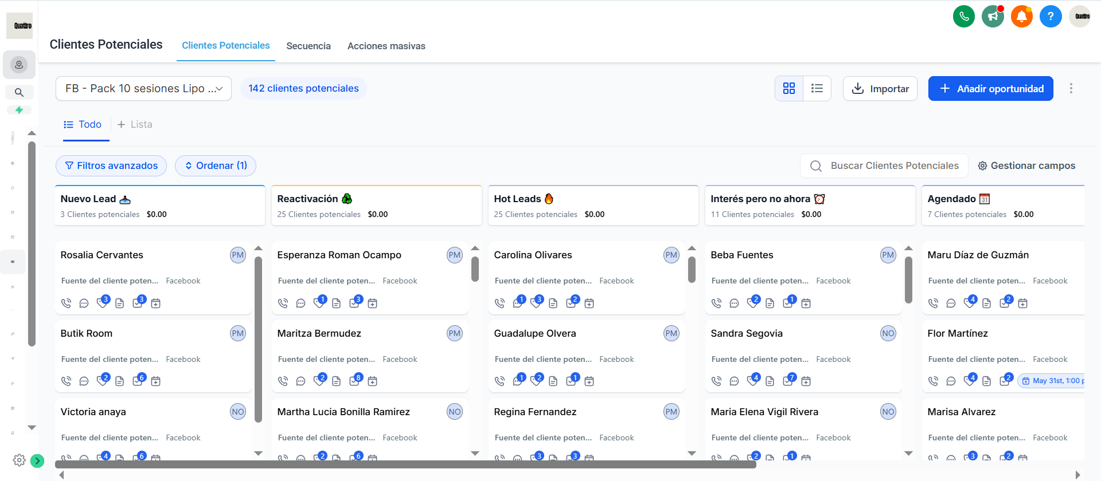Click phone icon on Carolina Olivares card
The height and width of the screenshot is (481, 1101).
pos(500,303)
